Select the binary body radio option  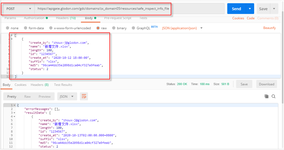click(x=114, y=28)
